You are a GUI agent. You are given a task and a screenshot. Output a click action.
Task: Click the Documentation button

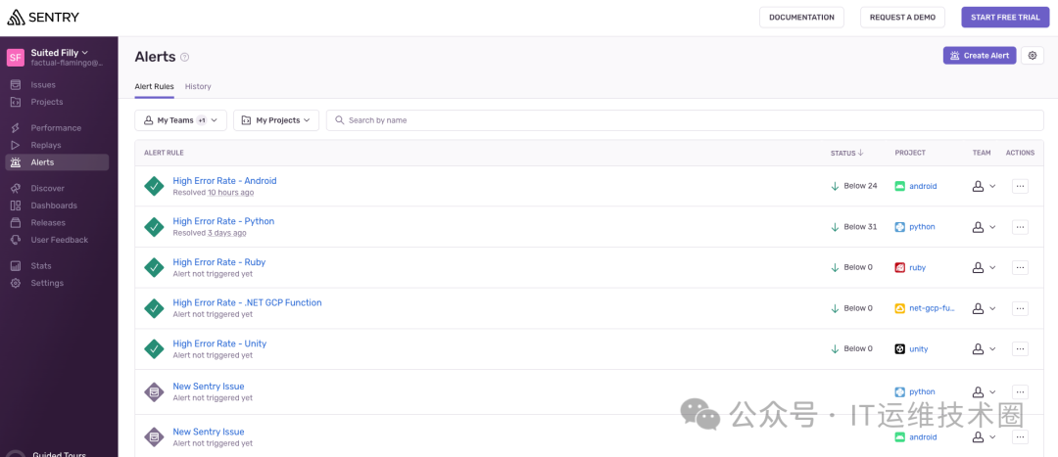point(801,18)
